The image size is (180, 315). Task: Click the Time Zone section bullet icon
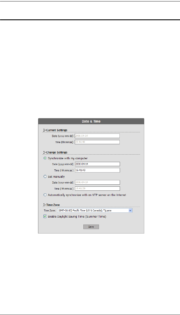tap(44, 204)
